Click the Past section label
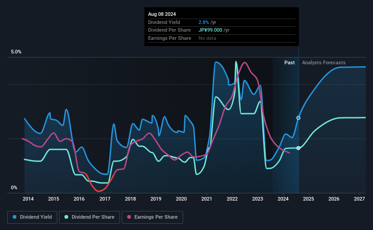The height and width of the screenshot is (230, 373). pos(289,62)
